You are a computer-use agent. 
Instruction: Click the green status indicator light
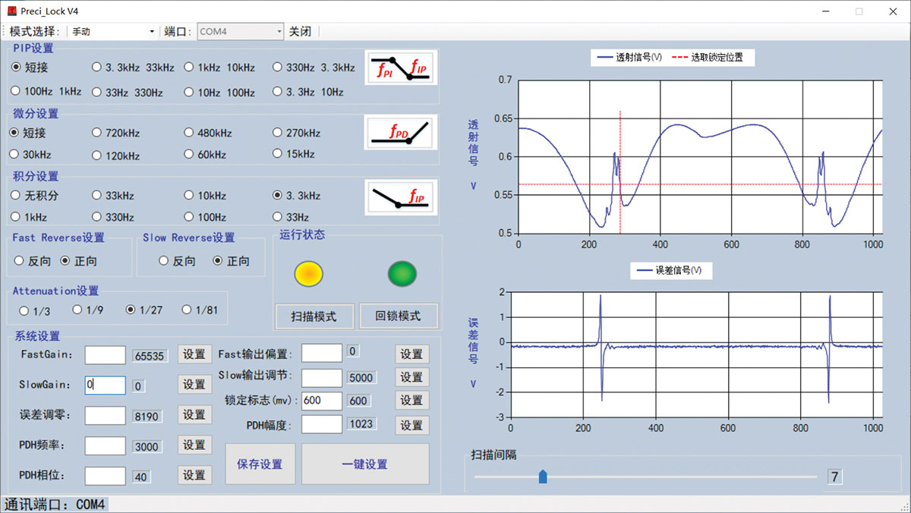click(402, 274)
